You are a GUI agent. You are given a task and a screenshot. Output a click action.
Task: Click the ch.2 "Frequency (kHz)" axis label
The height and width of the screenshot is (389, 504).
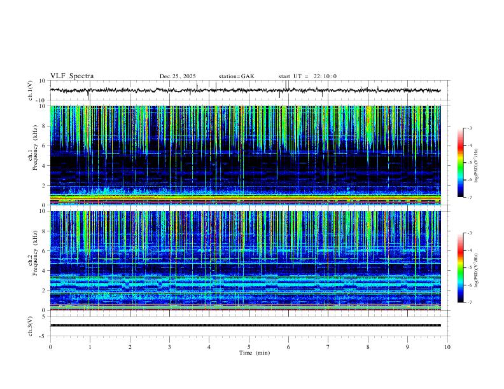coord(36,253)
